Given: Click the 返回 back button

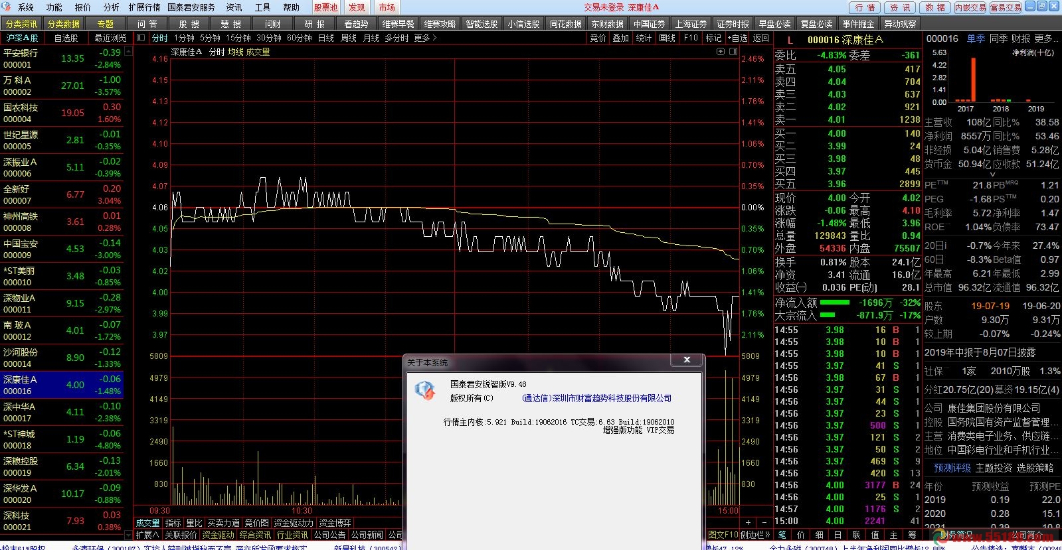Looking at the screenshot, I should pos(761,38).
